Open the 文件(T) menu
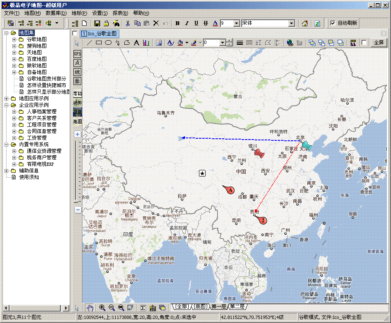 click(11, 13)
